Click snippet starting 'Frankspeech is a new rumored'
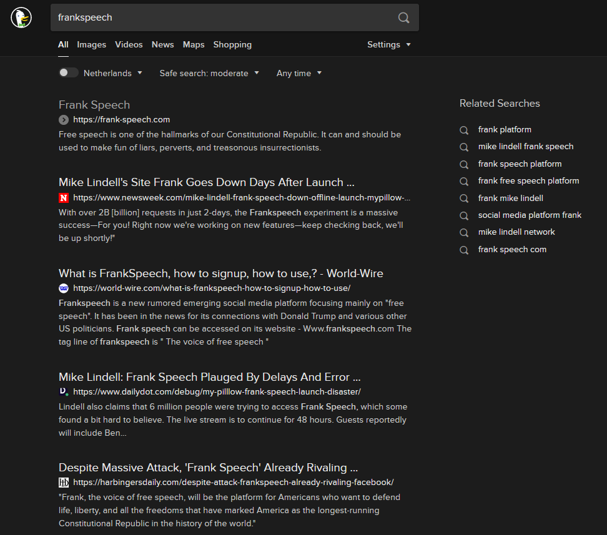607x535 pixels. (x=235, y=323)
